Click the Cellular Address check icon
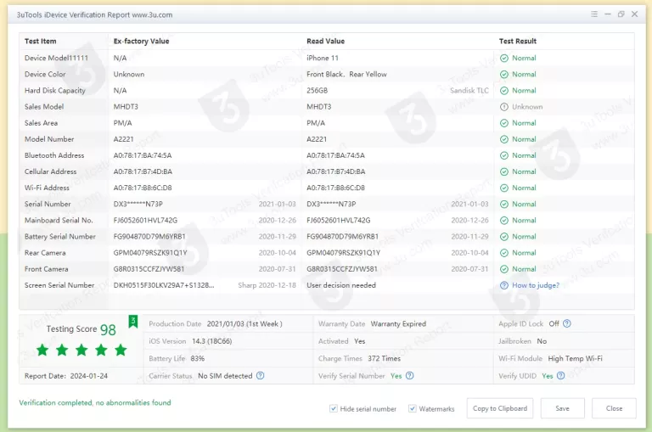Screen dimensions: 652x432 click(504, 171)
